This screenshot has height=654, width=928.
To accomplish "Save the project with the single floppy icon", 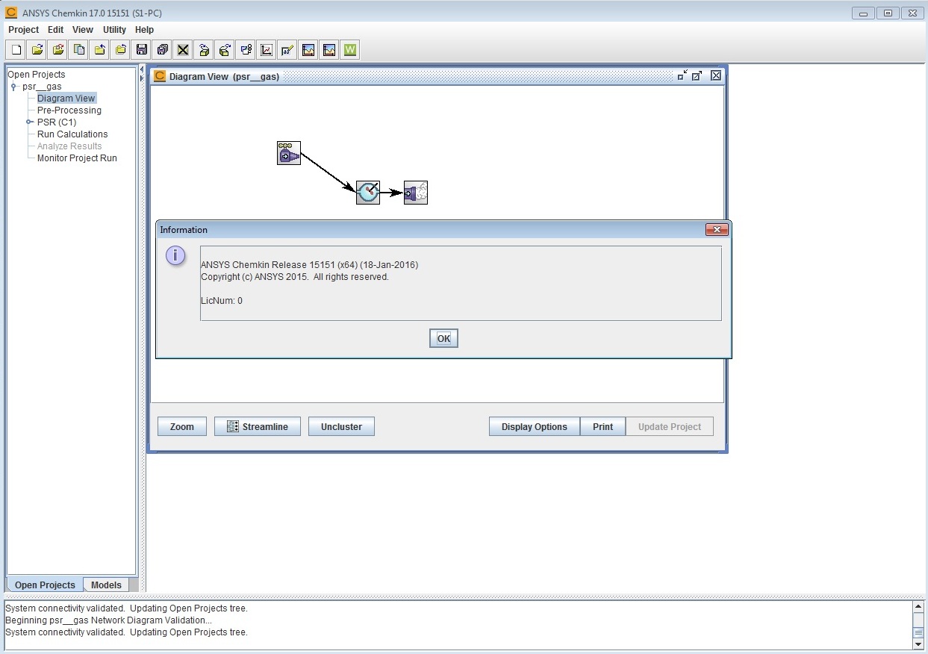I will [141, 50].
